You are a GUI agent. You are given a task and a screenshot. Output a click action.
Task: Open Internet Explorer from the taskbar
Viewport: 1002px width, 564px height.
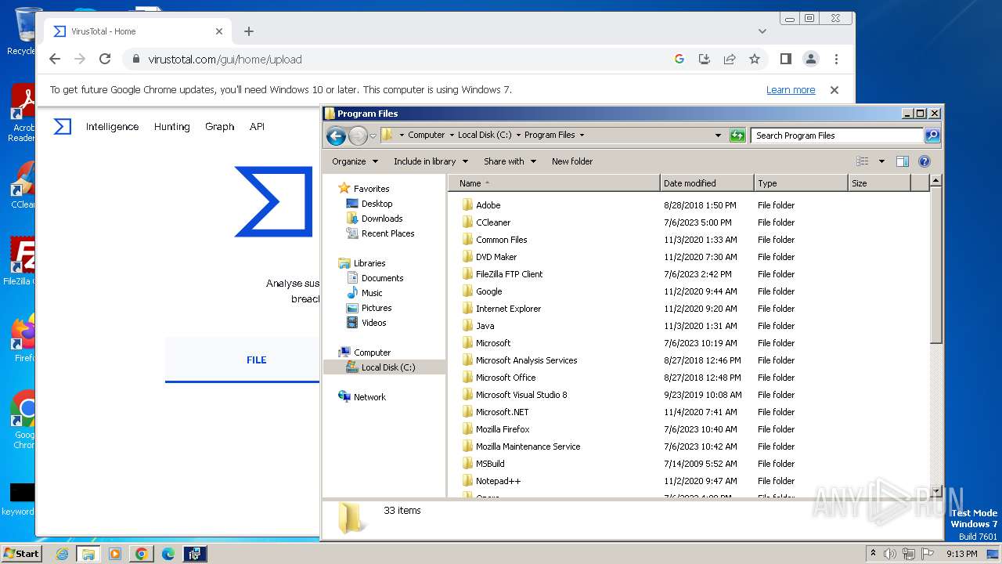tap(62, 554)
